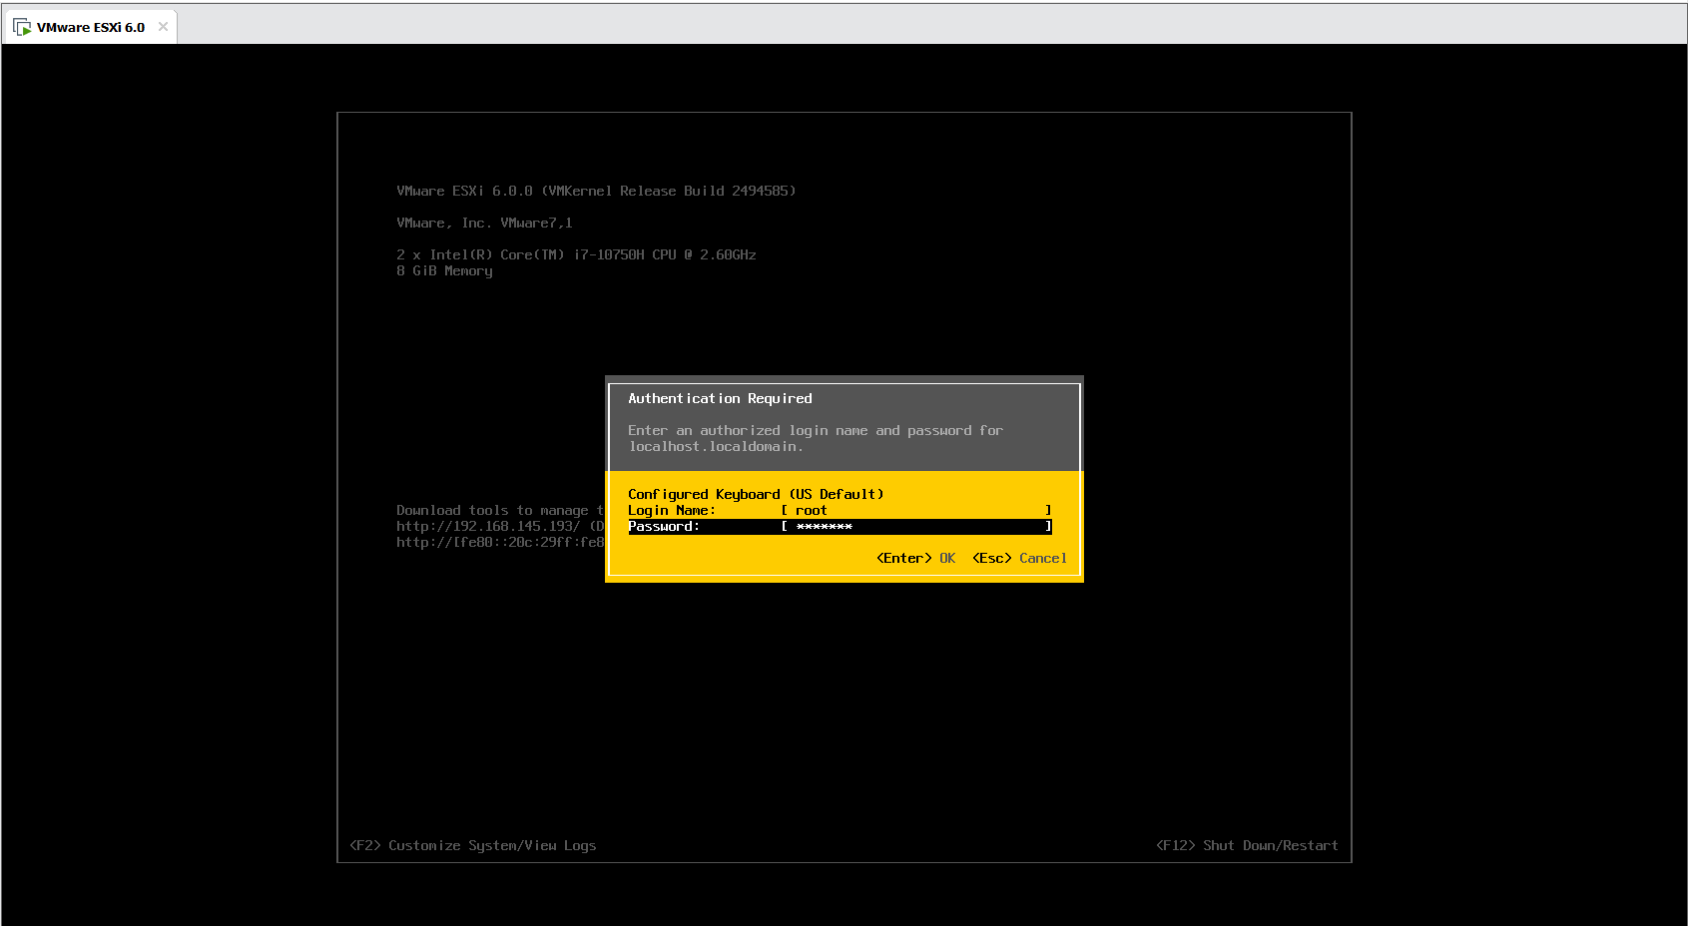Click the 'Login Name:' label
Screen dimensions: 1688x926
click(x=672, y=510)
